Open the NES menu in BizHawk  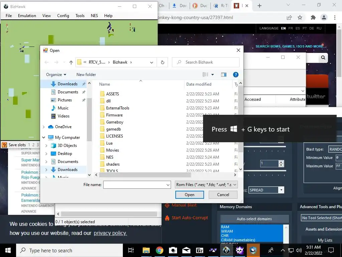point(94,16)
